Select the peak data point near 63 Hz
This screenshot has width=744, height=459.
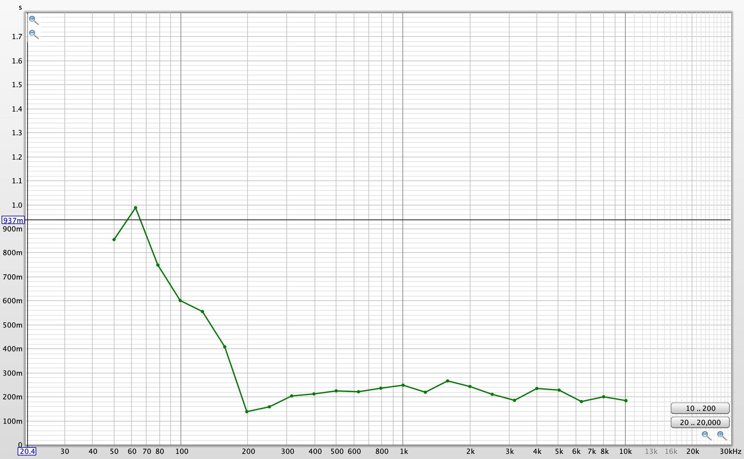tap(136, 208)
